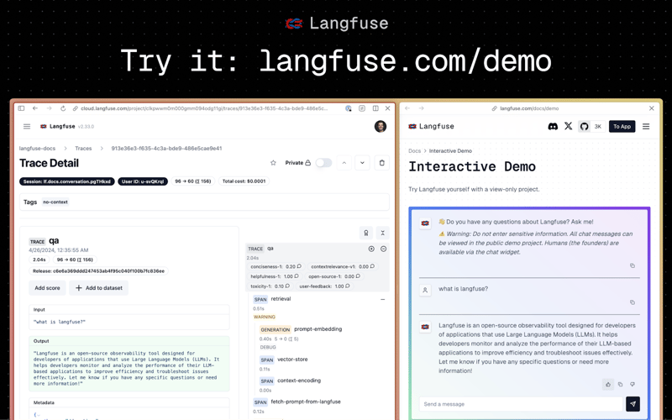
Task: Go back in the langfuse.com/docs window
Action: coord(407,108)
